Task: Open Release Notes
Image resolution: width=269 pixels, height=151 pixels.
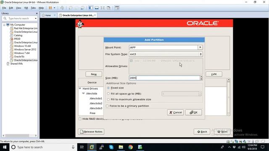Action: coord(91,132)
